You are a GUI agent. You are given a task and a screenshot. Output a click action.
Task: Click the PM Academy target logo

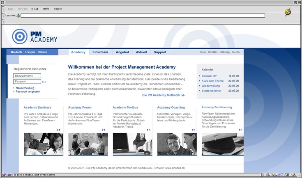20,37
